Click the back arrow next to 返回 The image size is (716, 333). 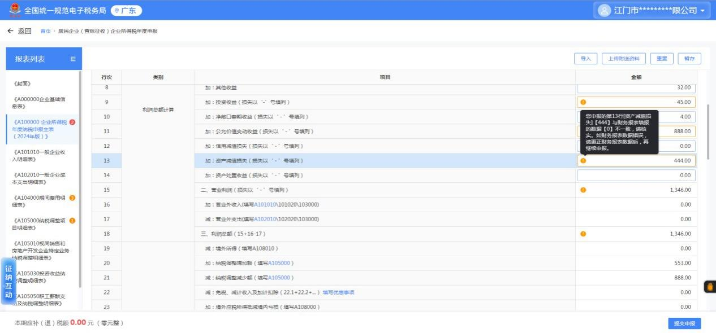point(10,31)
